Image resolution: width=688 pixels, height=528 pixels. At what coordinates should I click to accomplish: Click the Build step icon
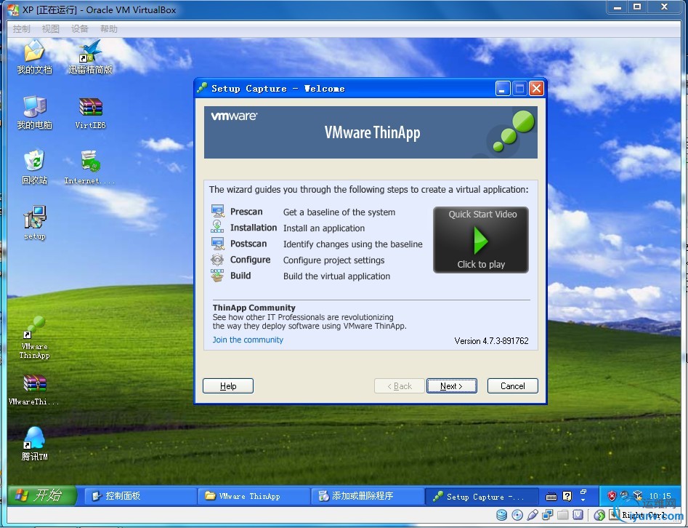pos(217,276)
